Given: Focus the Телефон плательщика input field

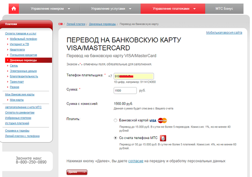Looking at the screenshot, I should pyautogui.click(x=134, y=76).
